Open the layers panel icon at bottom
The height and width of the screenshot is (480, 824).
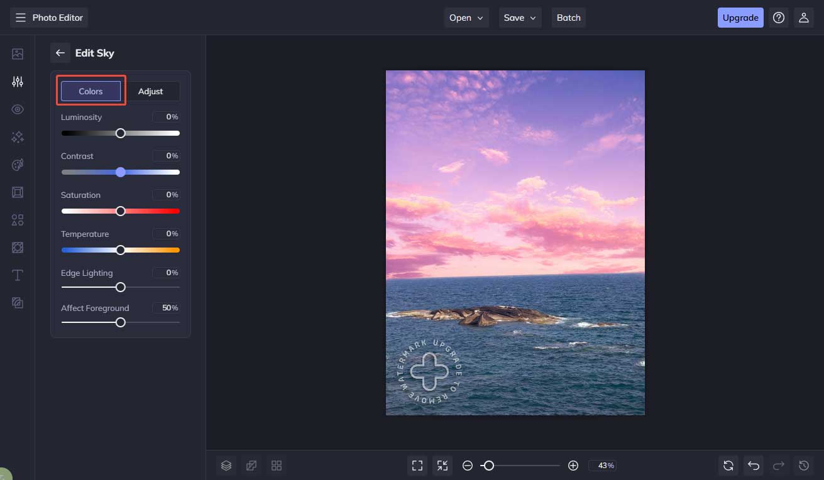point(226,466)
